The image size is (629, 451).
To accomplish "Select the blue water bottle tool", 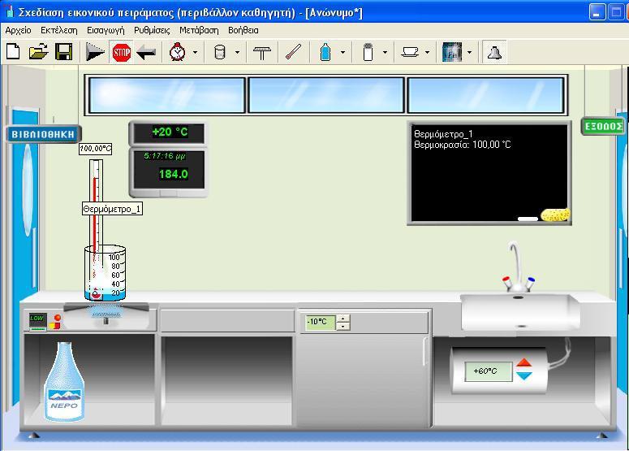I will pyautogui.click(x=325, y=52).
